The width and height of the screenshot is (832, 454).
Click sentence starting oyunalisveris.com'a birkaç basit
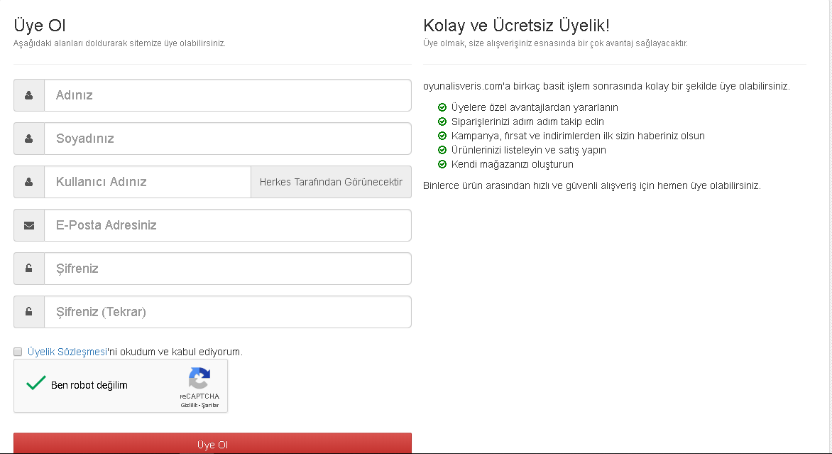606,86
